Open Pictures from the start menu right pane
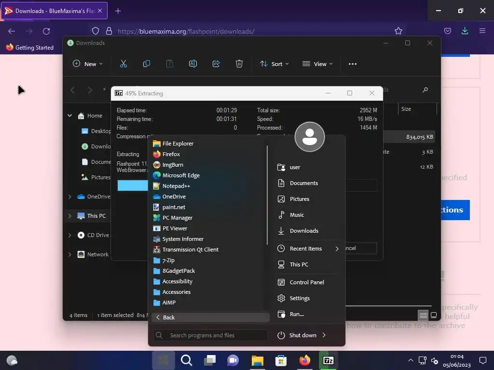The width and height of the screenshot is (494, 370). point(293,199)
